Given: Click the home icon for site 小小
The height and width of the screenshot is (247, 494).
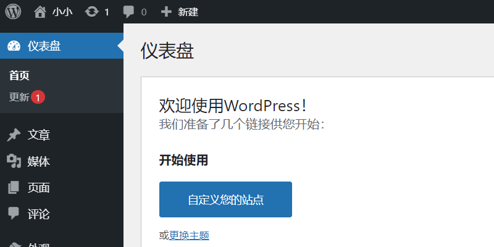Looking at the screenshot, I should [x=40, y=12].
